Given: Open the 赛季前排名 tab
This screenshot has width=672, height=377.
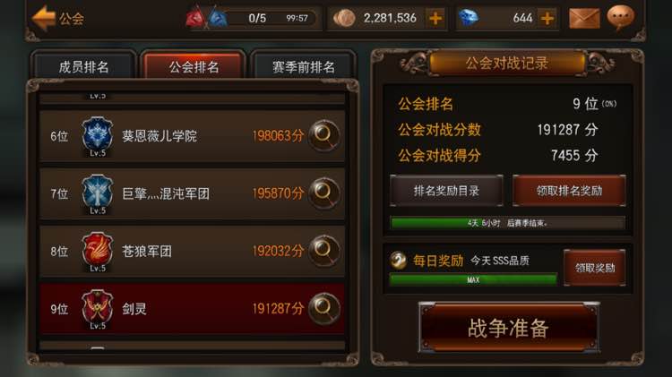Looking at the screenshot, I should [x=304, y=65].
